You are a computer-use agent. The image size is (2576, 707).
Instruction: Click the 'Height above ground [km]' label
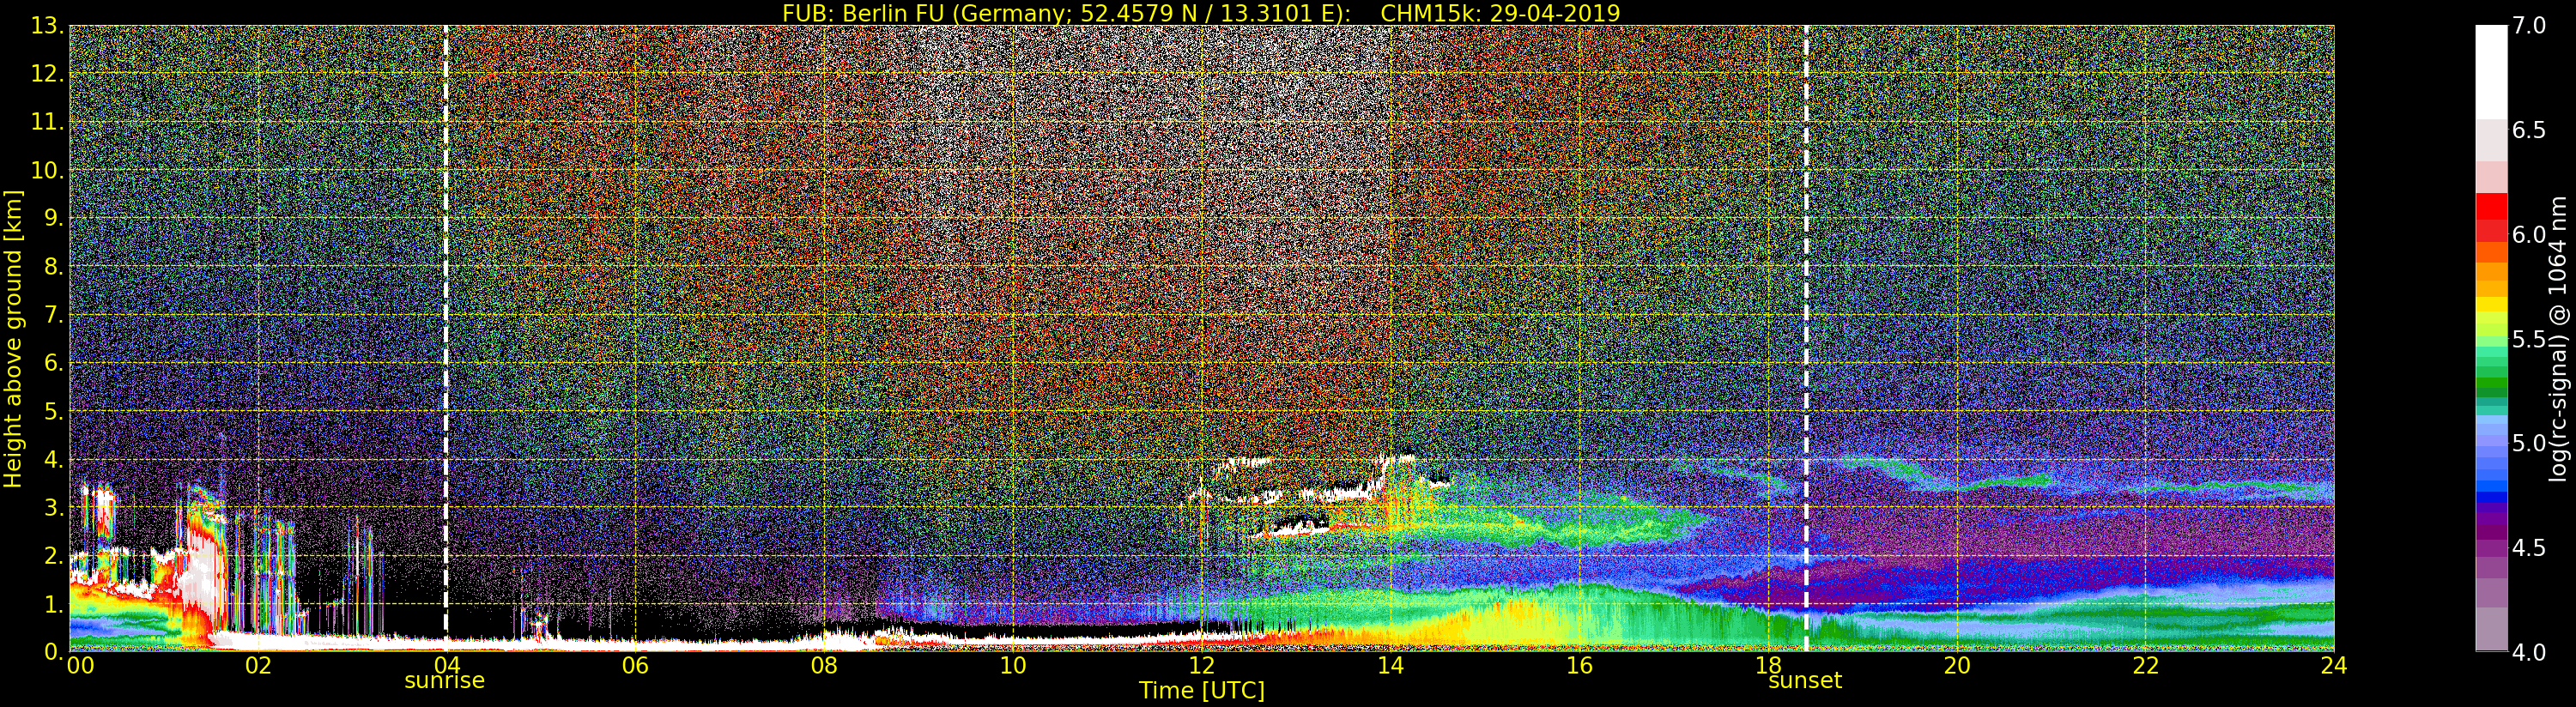(x=13, y=339)
